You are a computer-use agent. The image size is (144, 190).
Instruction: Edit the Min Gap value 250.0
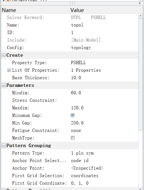coord(104,123)
